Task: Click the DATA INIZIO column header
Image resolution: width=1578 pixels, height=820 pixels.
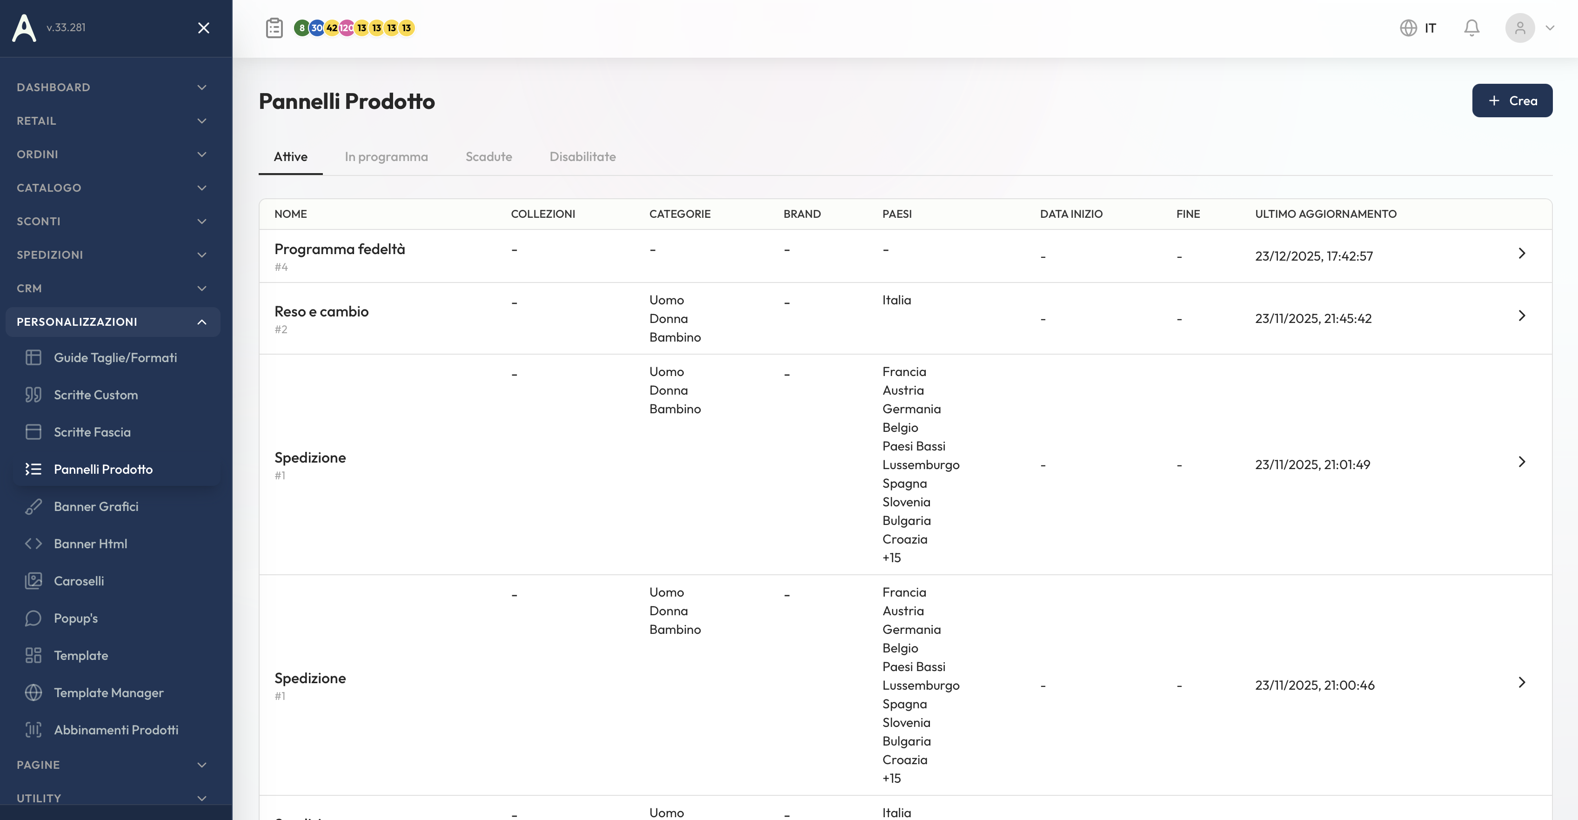Action: pos(1071,214)
